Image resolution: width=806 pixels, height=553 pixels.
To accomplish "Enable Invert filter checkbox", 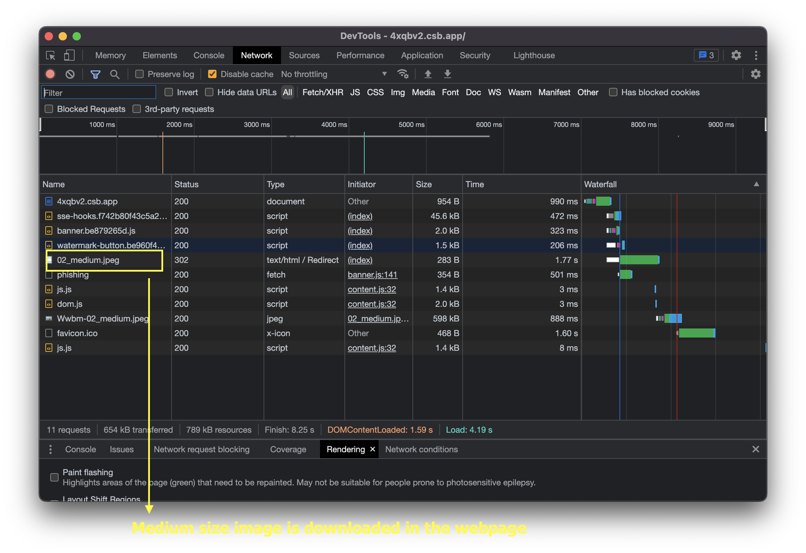I will pyautogui.click(x=169, y=92).
